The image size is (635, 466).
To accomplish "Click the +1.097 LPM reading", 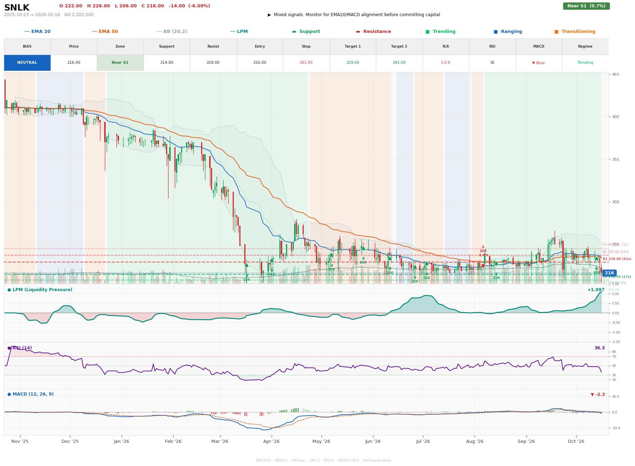I will [596, 290].
